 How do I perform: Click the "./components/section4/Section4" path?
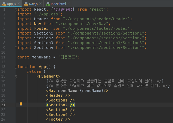[106, 48]
